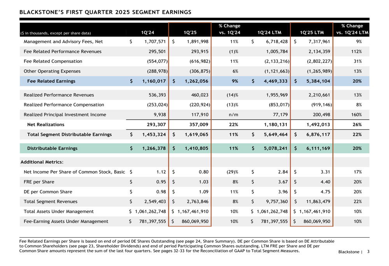The image size is (389, 266).
Task: Select the value "6,876,117"
Action: 318,134
